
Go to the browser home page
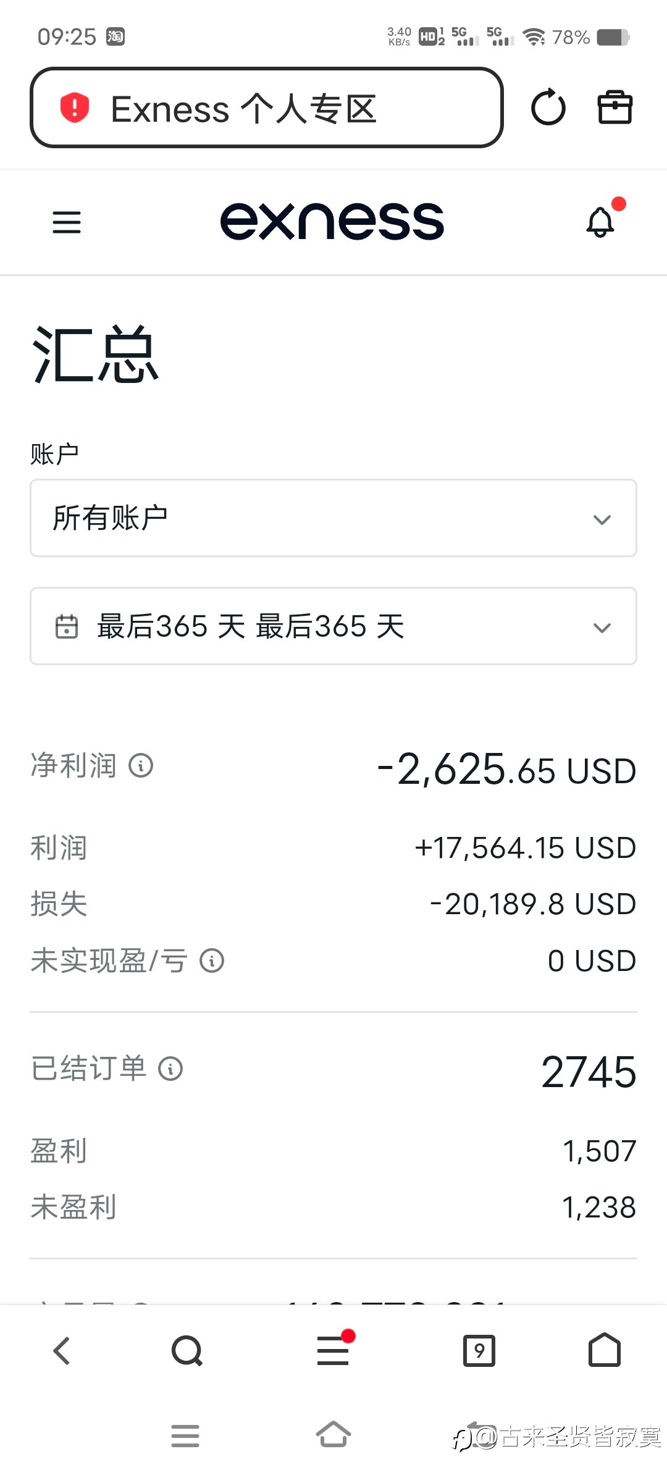click(x=605, y=1351)
